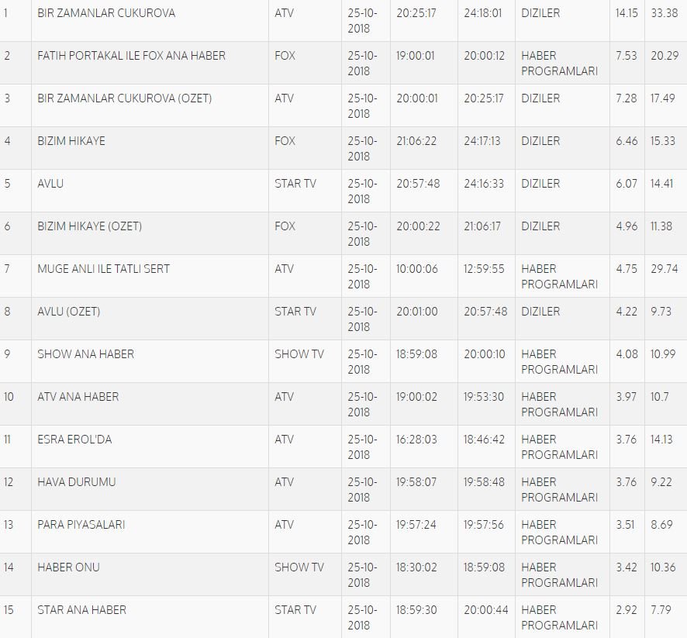The width and height of the screenshot is (687, 638).
Task: Click STAR TV channel in the AVLU (OZET) row
Action: pos(295,312)
